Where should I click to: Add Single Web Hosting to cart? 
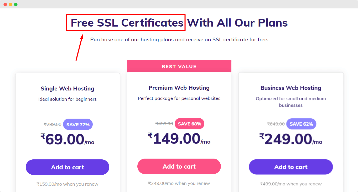[68, 167]
